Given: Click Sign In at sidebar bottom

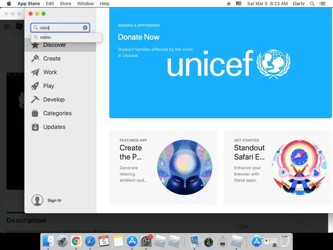Looking at the screenshot, I should click(54, 200).
